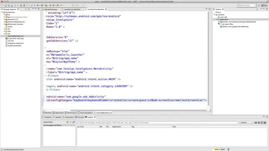Save the LogCat log to file

[x=256, y=122]
